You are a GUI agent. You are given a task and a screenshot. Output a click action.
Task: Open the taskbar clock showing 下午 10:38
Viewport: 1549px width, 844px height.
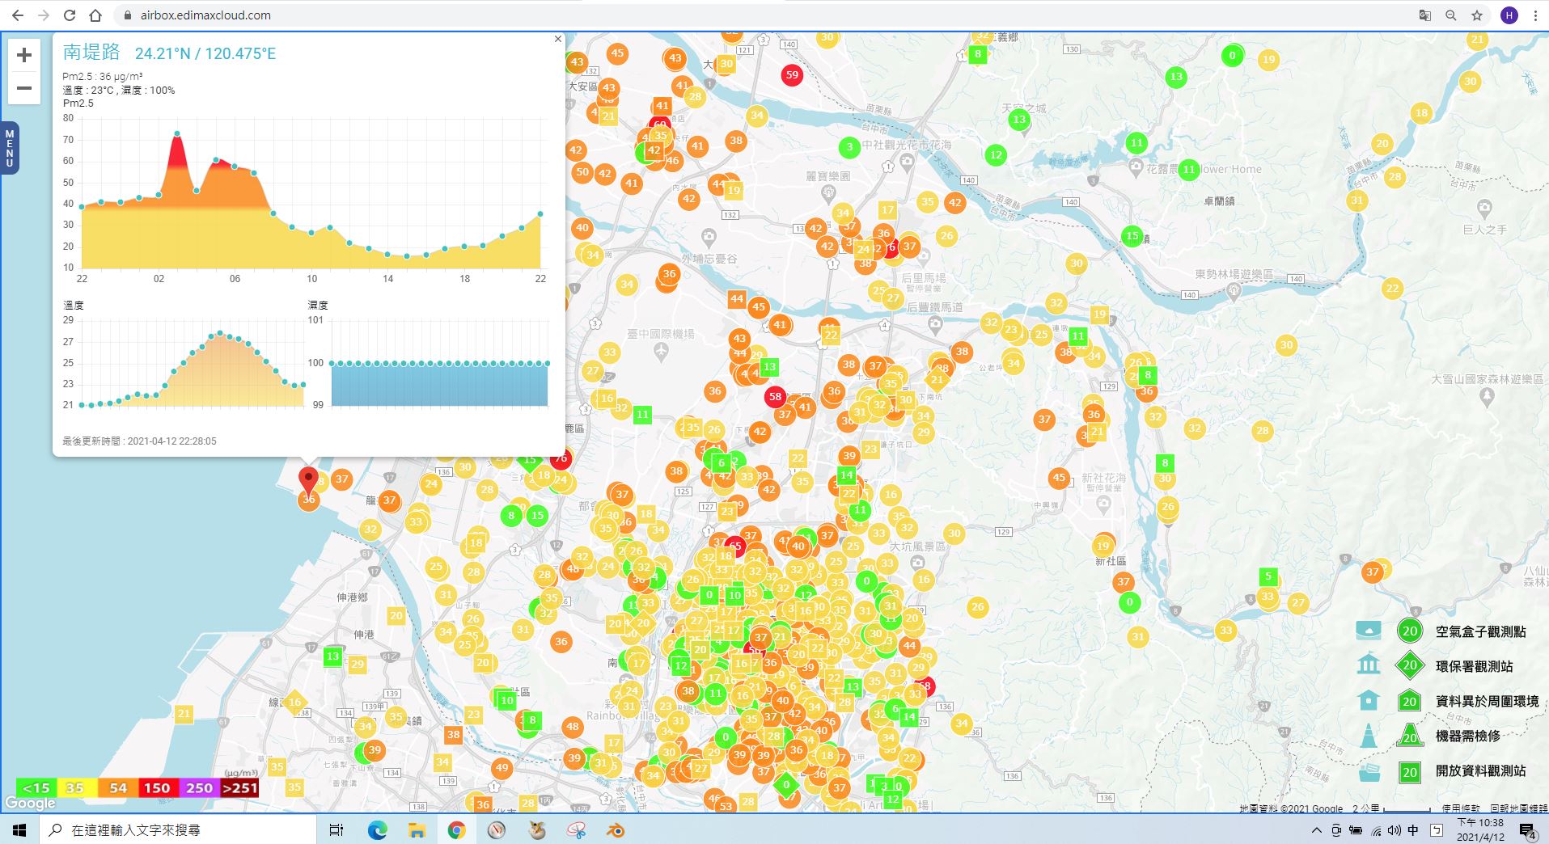1480,830
